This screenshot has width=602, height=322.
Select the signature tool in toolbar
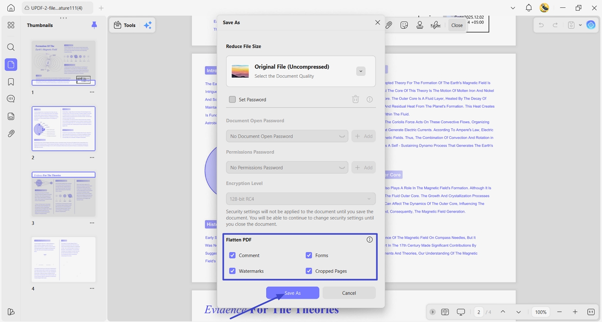coord(436,25)
